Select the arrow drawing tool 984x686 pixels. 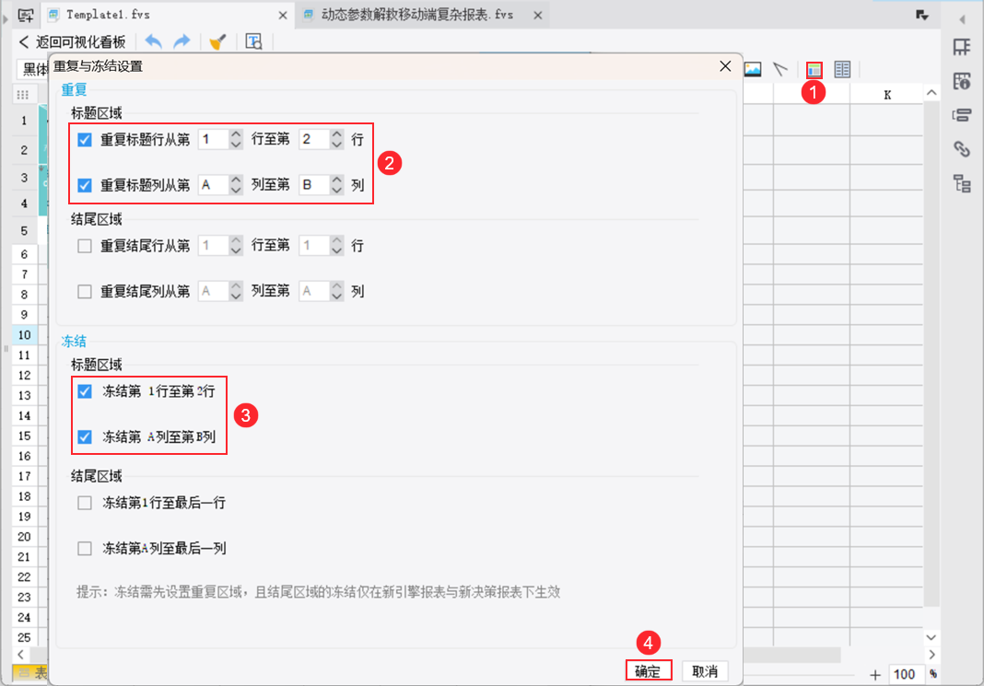(779, 68)
